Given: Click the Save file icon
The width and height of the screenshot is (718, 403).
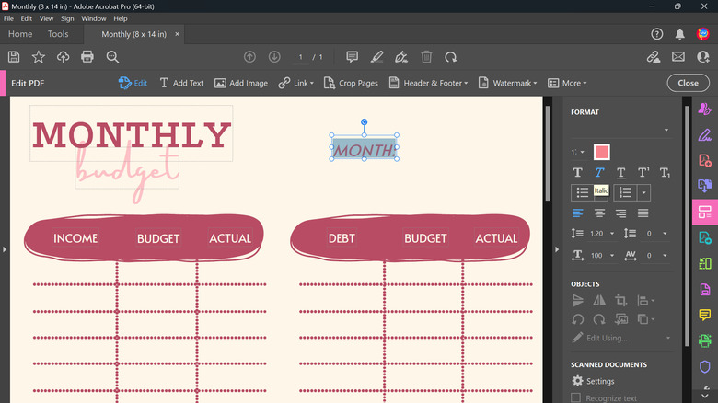Looking at the screenshot, I should 14,57.
